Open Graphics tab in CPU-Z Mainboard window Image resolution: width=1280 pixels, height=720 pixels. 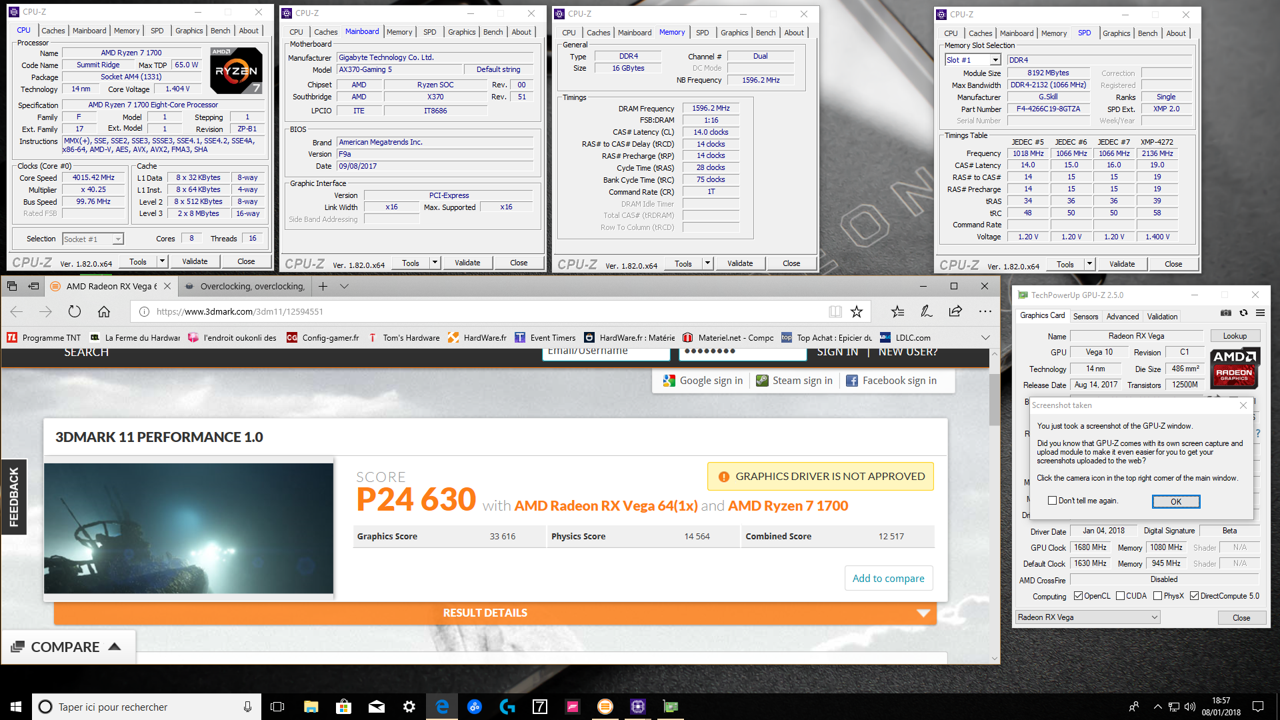tap(461, 32)
